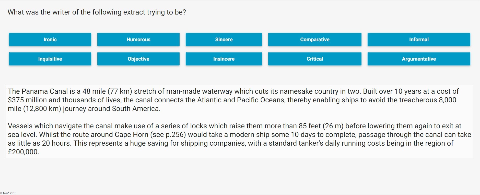The height and width of the screenshot is (195, 480).
Task: Pick the Insincere answer button
Action: pyautogui.click(x=224, y=59)
